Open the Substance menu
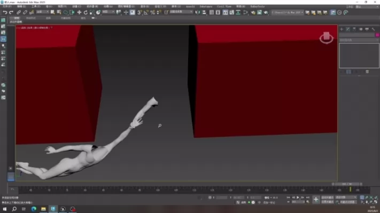 click(206, 6)
